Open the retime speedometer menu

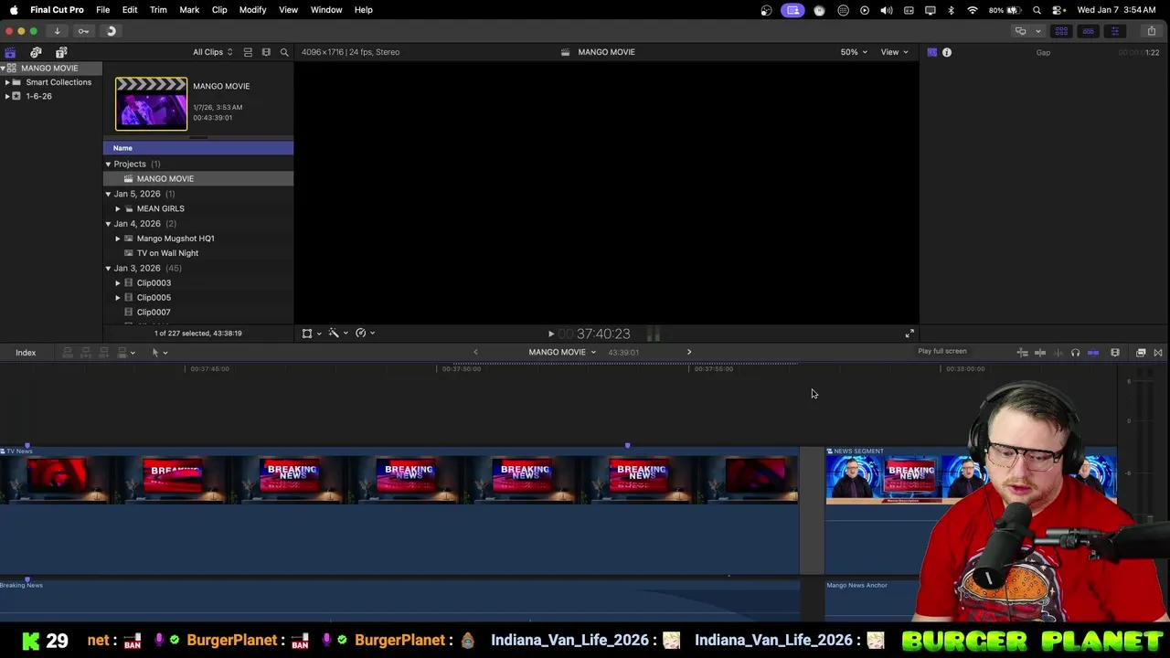click(x=366, y=334)
